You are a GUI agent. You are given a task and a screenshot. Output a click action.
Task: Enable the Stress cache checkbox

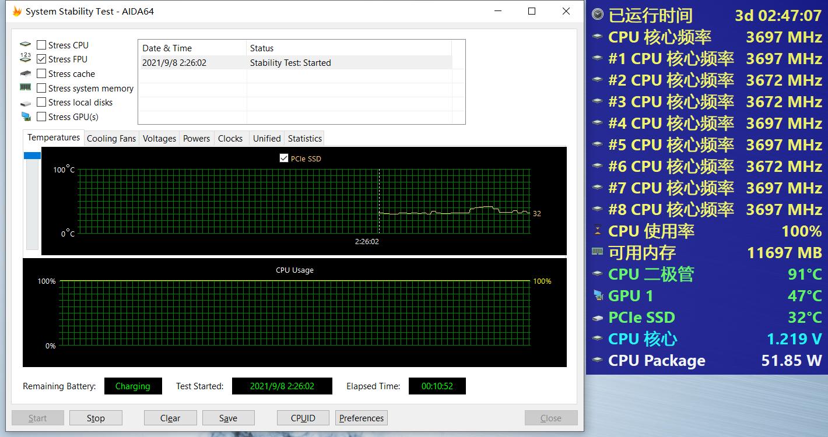(x=41, y=73)
